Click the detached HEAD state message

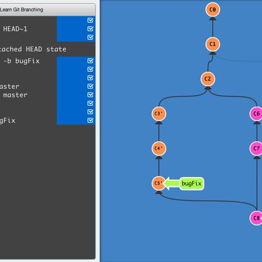(33, 49)
